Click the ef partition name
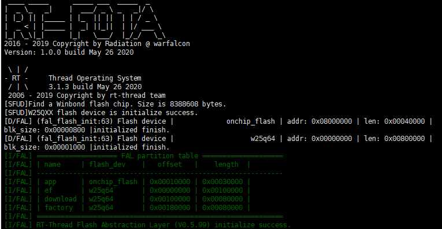The height and width of the screenshot is (229, 442). (x=49, y=190)
